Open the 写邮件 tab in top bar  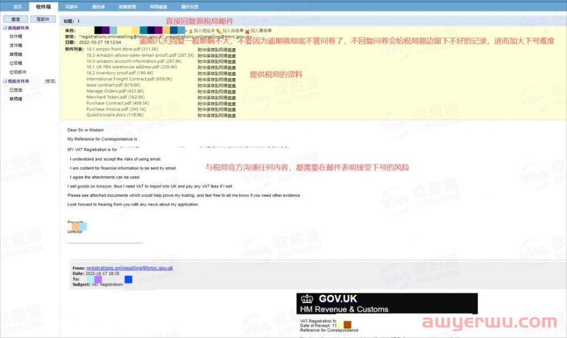pos(71,6)
